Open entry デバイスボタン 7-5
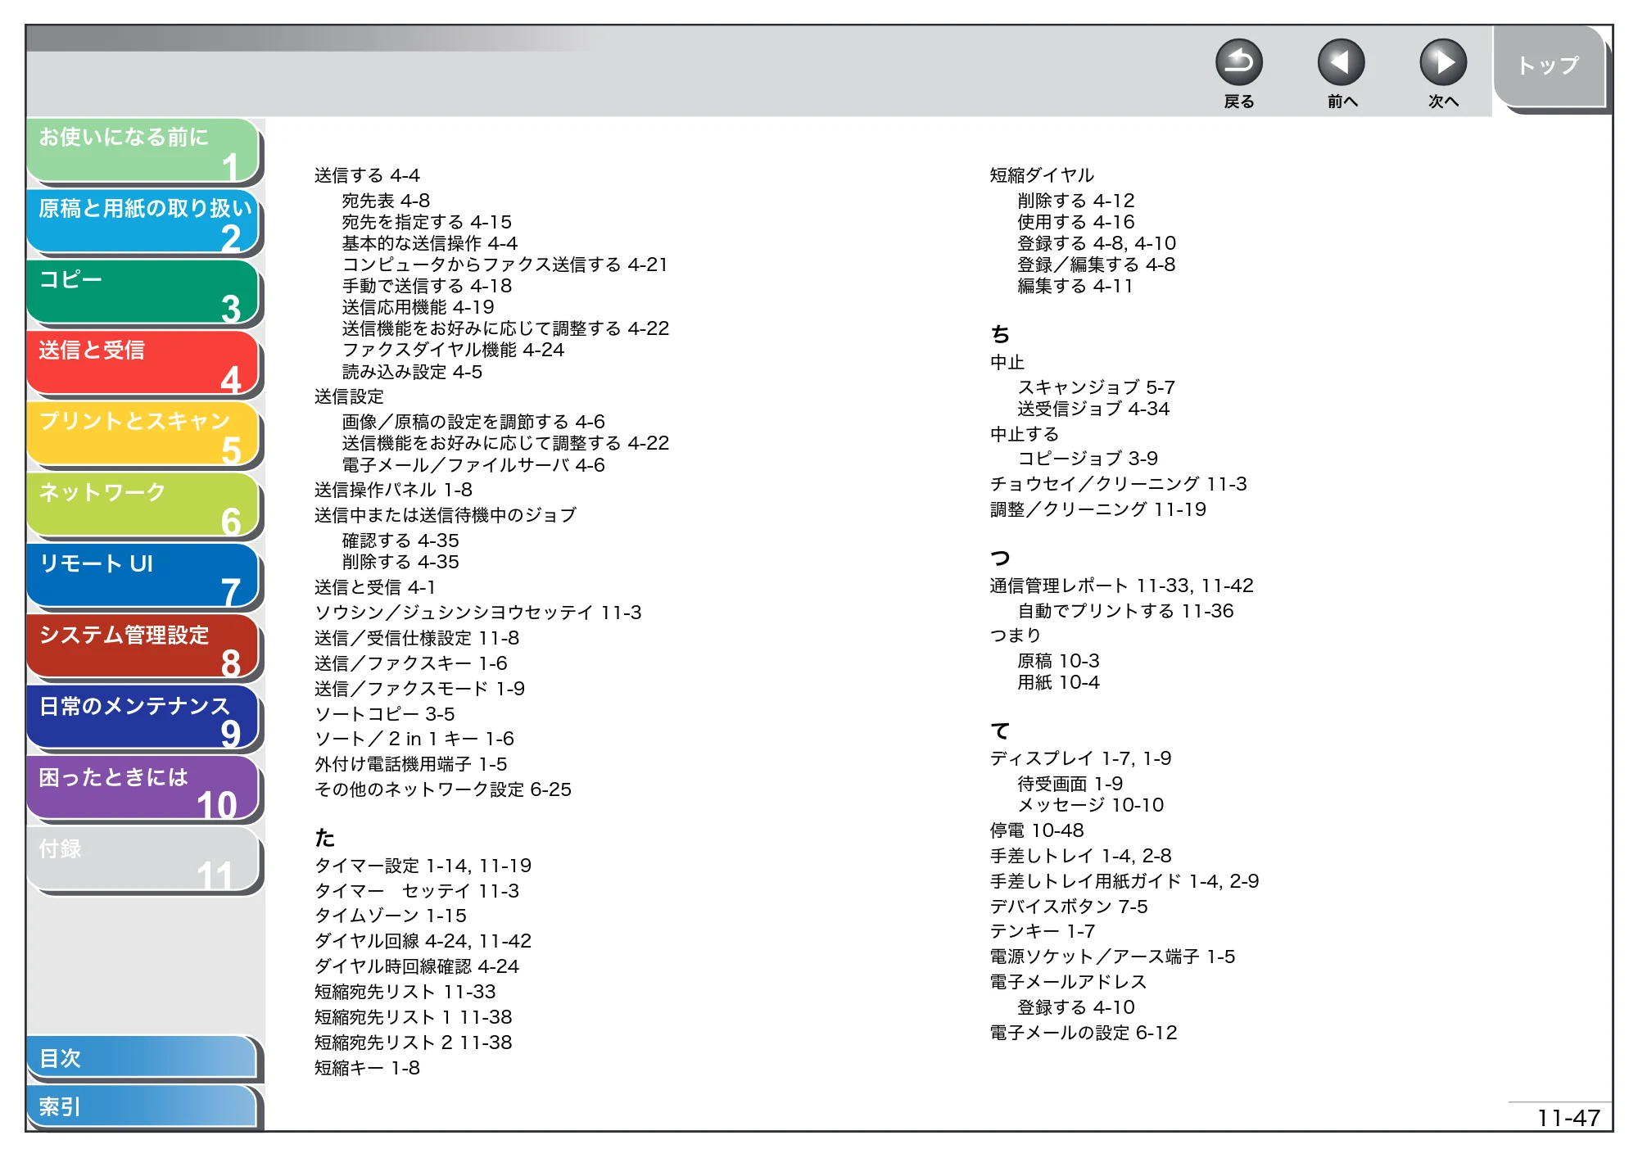The height and width of the screenshot is (1158, 1638). coord(1069,907)
